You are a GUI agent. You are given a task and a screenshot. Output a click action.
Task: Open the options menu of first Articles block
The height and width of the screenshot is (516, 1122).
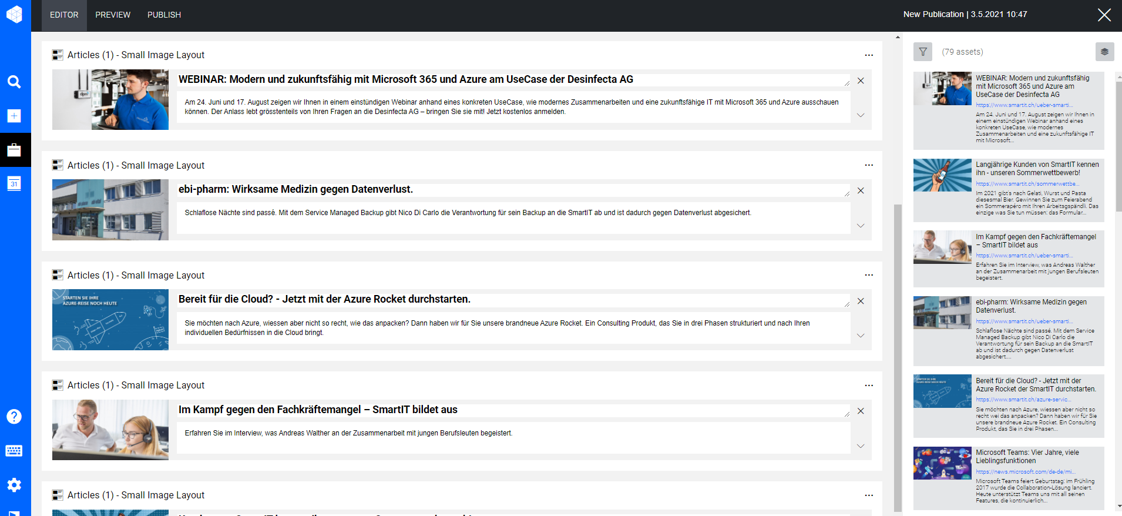869,55
